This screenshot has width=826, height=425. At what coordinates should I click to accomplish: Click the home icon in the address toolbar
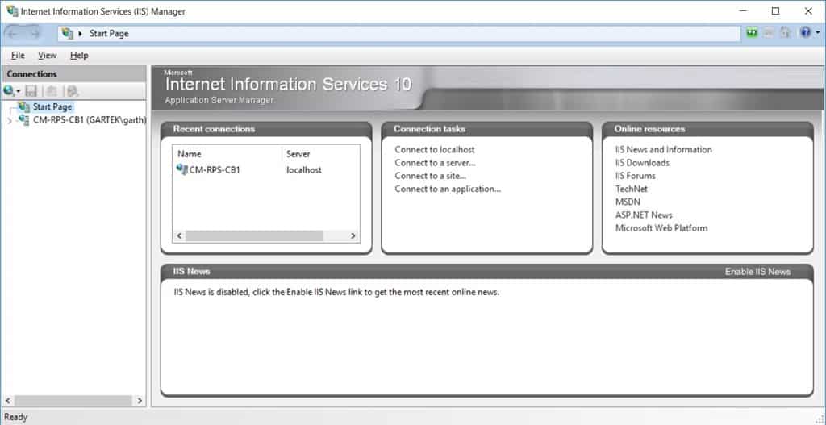[785, 32]
